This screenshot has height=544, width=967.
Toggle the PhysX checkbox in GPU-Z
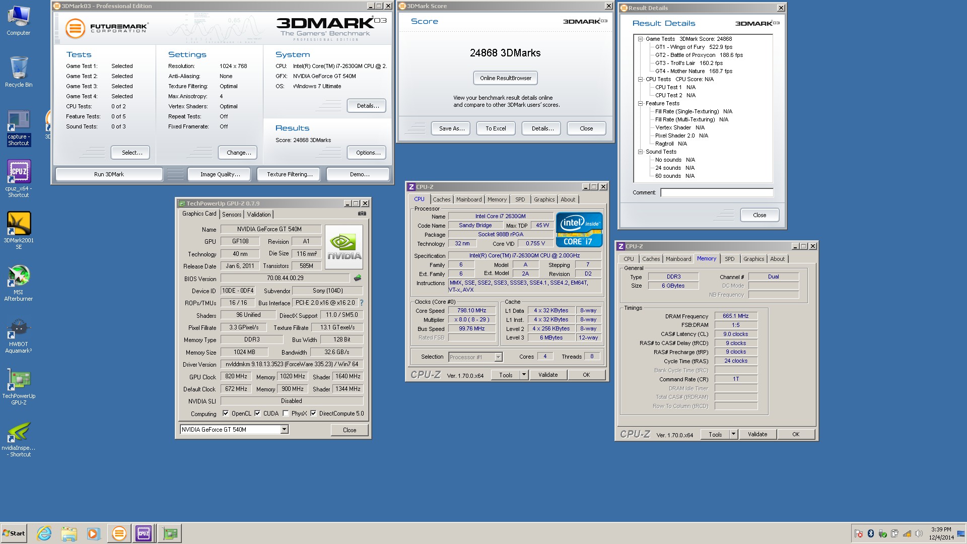coord(286,414)
